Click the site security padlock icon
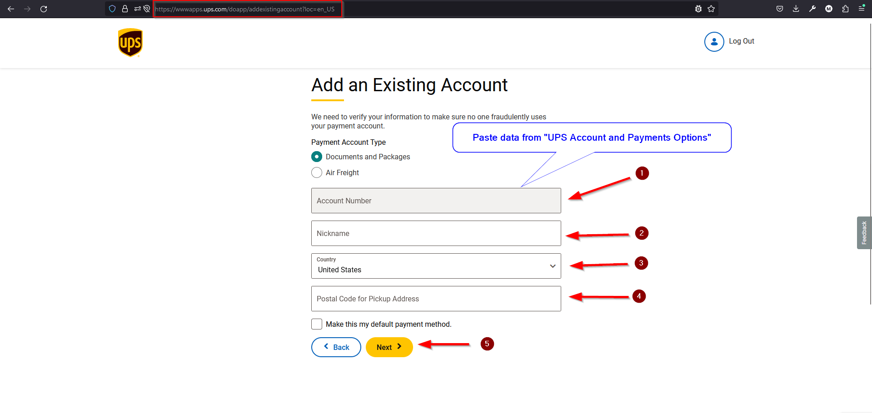The width and height of the screenshot is (872, 413). [x=125, y=9]
